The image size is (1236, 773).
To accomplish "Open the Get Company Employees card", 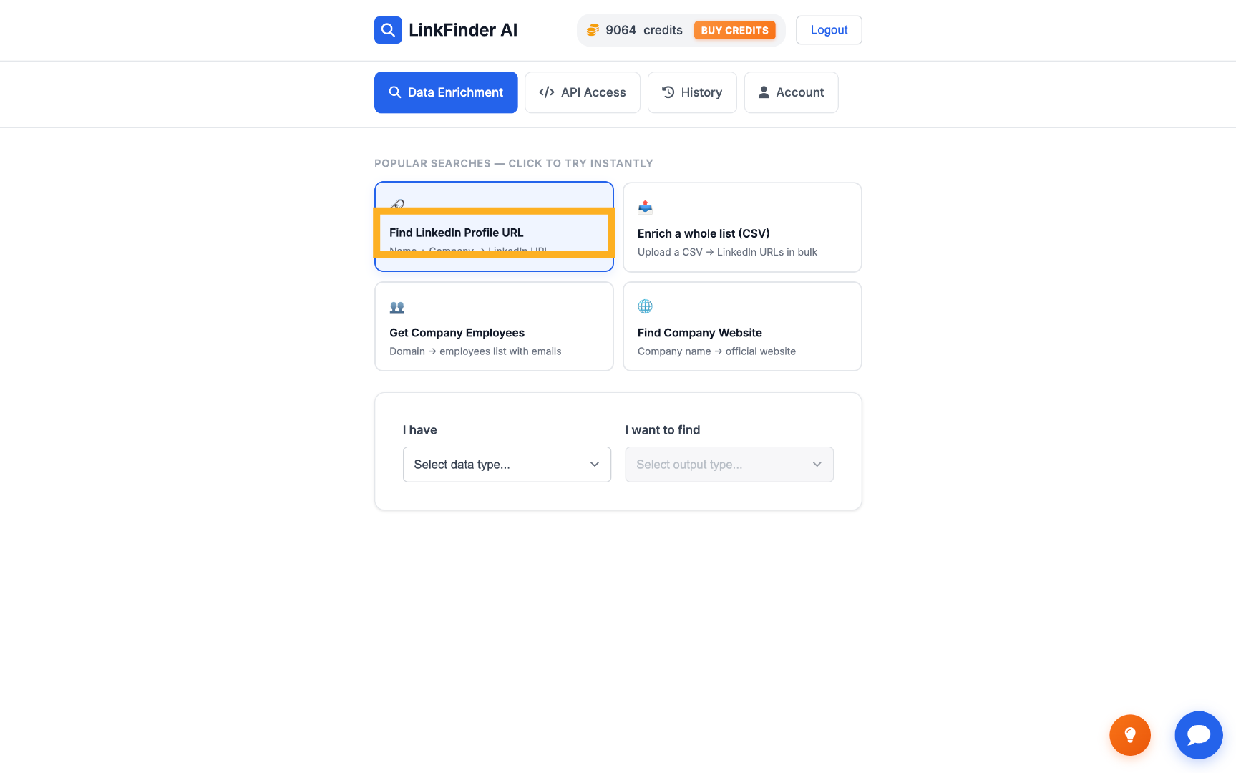I will pyautogui.click(x=494, y=326).
